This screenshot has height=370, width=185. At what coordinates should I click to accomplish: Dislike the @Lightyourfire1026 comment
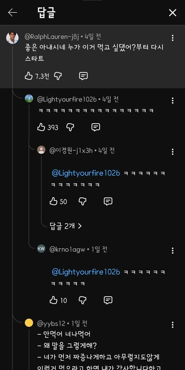[x=70, y=127]
